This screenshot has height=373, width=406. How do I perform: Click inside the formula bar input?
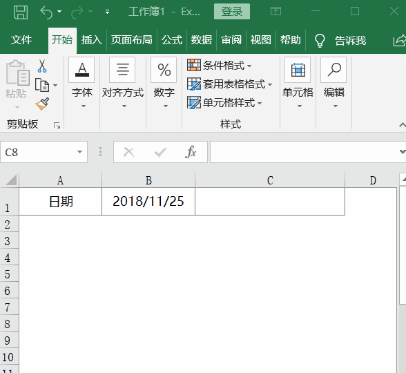(305, 152)
